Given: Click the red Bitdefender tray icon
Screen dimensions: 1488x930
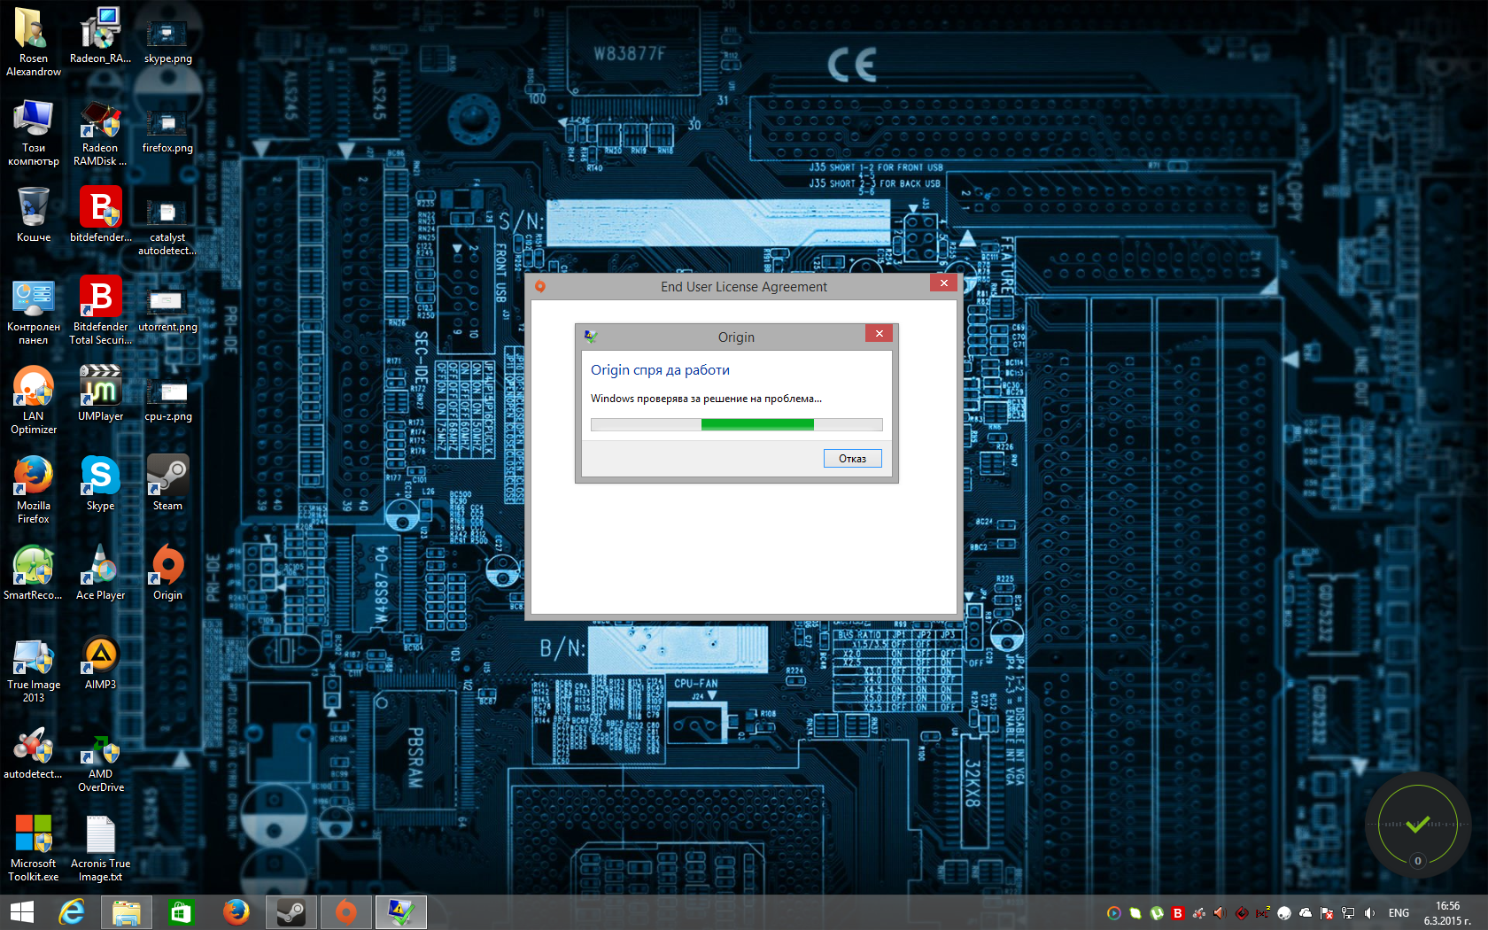Looking at the screenshot, I should tap(1178, 913).
